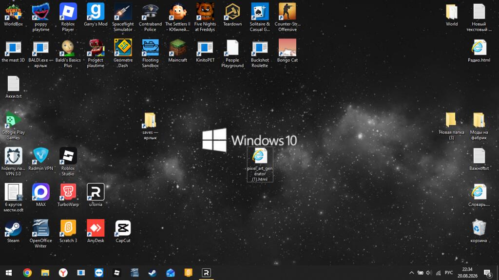Switch to uTorria taskbar window
499x280 pixels.
click(x=206, y=273)
